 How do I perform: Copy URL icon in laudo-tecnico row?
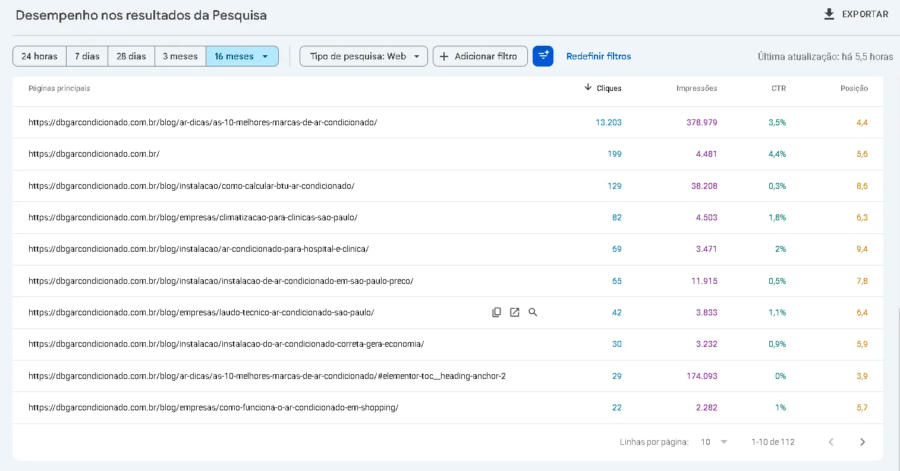496,312
